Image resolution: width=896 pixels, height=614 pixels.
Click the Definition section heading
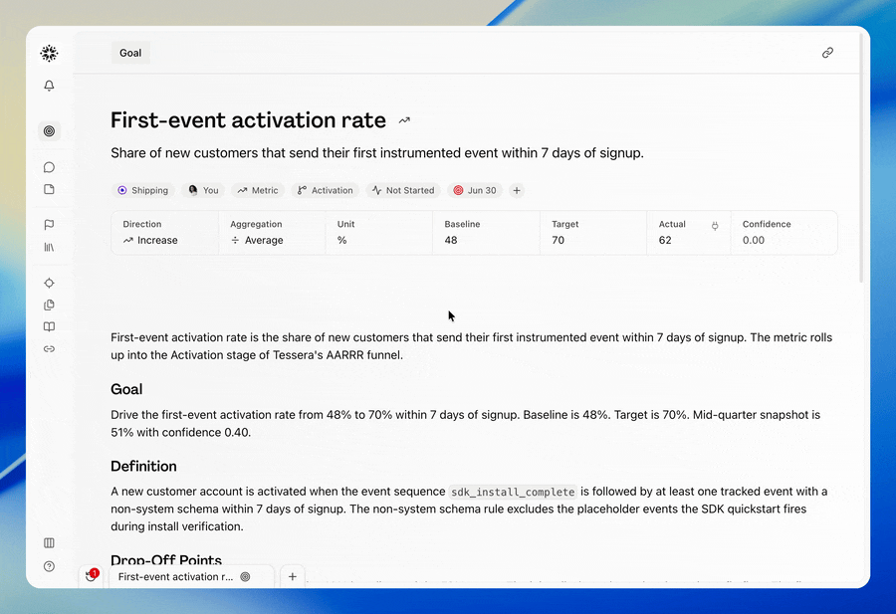tap(143, 466)
